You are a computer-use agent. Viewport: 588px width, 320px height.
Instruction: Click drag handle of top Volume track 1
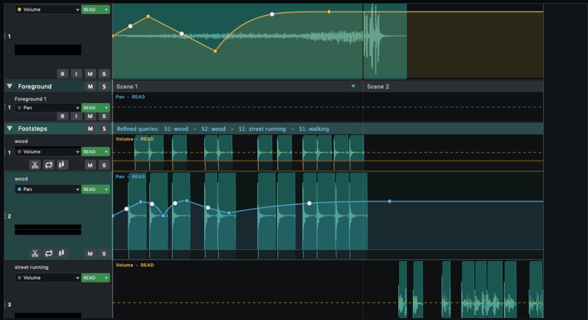pos(5,36)
